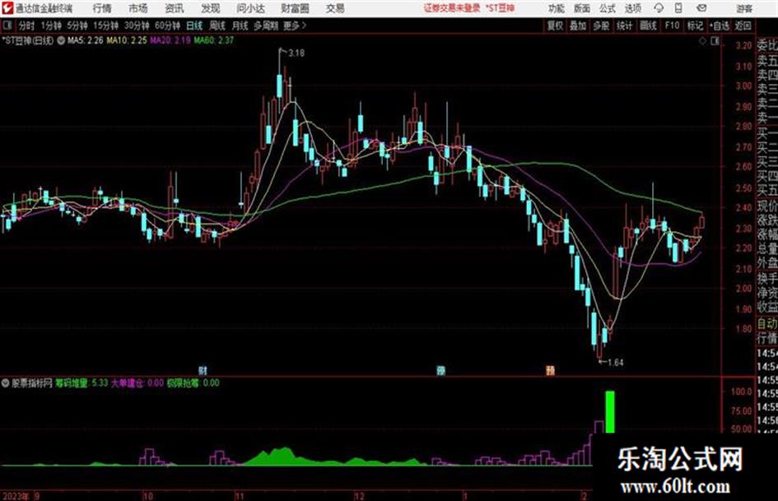Click the MA5: 2.26 indicator label
Viewport: 778px width, 501px height.
86,40
